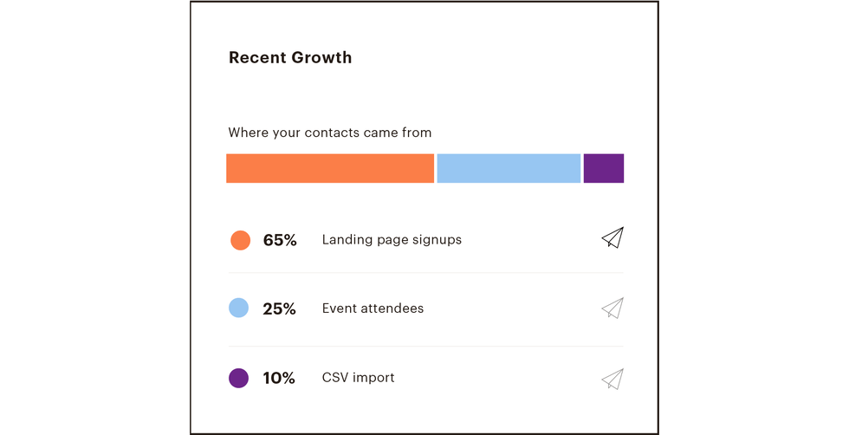Viewport: 849px width, 435px height.
Task: Click send icon for CSV import
Action: click(612, 379)
